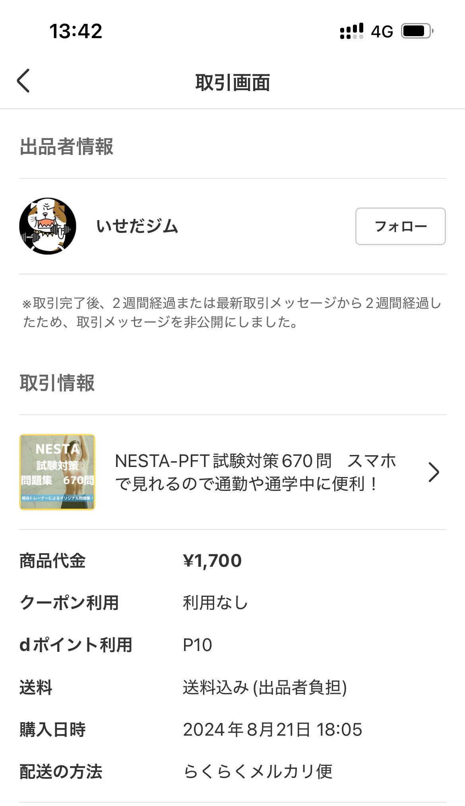Screen dimensions: 465x806
Task: Tap the クーポン利用 value 利用なし
Action: tap(215, 603)
